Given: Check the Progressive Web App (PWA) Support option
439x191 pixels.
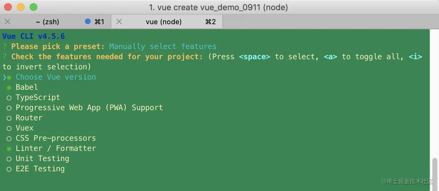Looking at the screenshot, I should (x=9, y=108).
